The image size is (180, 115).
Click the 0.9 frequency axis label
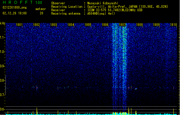point(3,66)
